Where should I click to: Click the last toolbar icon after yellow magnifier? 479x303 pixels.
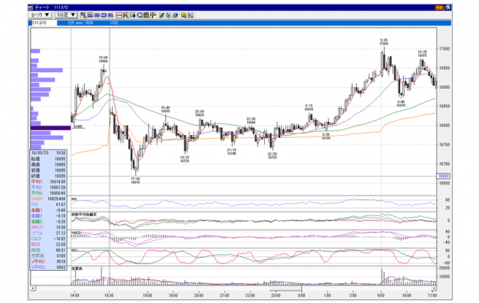coord(190,15)
